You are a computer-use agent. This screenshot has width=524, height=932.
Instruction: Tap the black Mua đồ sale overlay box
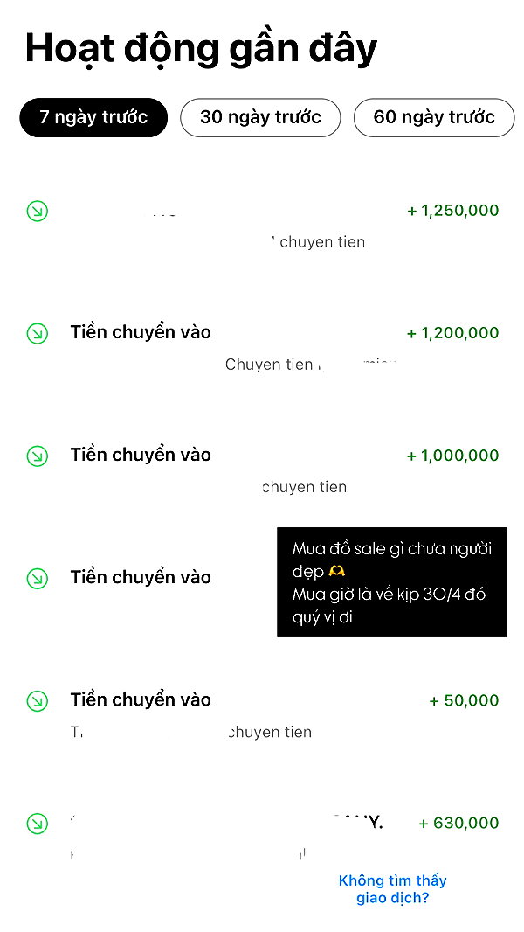[392, 582]
